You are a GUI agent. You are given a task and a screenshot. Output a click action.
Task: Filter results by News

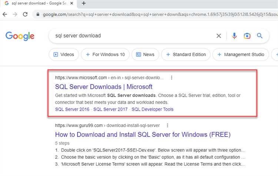[145, 55]
